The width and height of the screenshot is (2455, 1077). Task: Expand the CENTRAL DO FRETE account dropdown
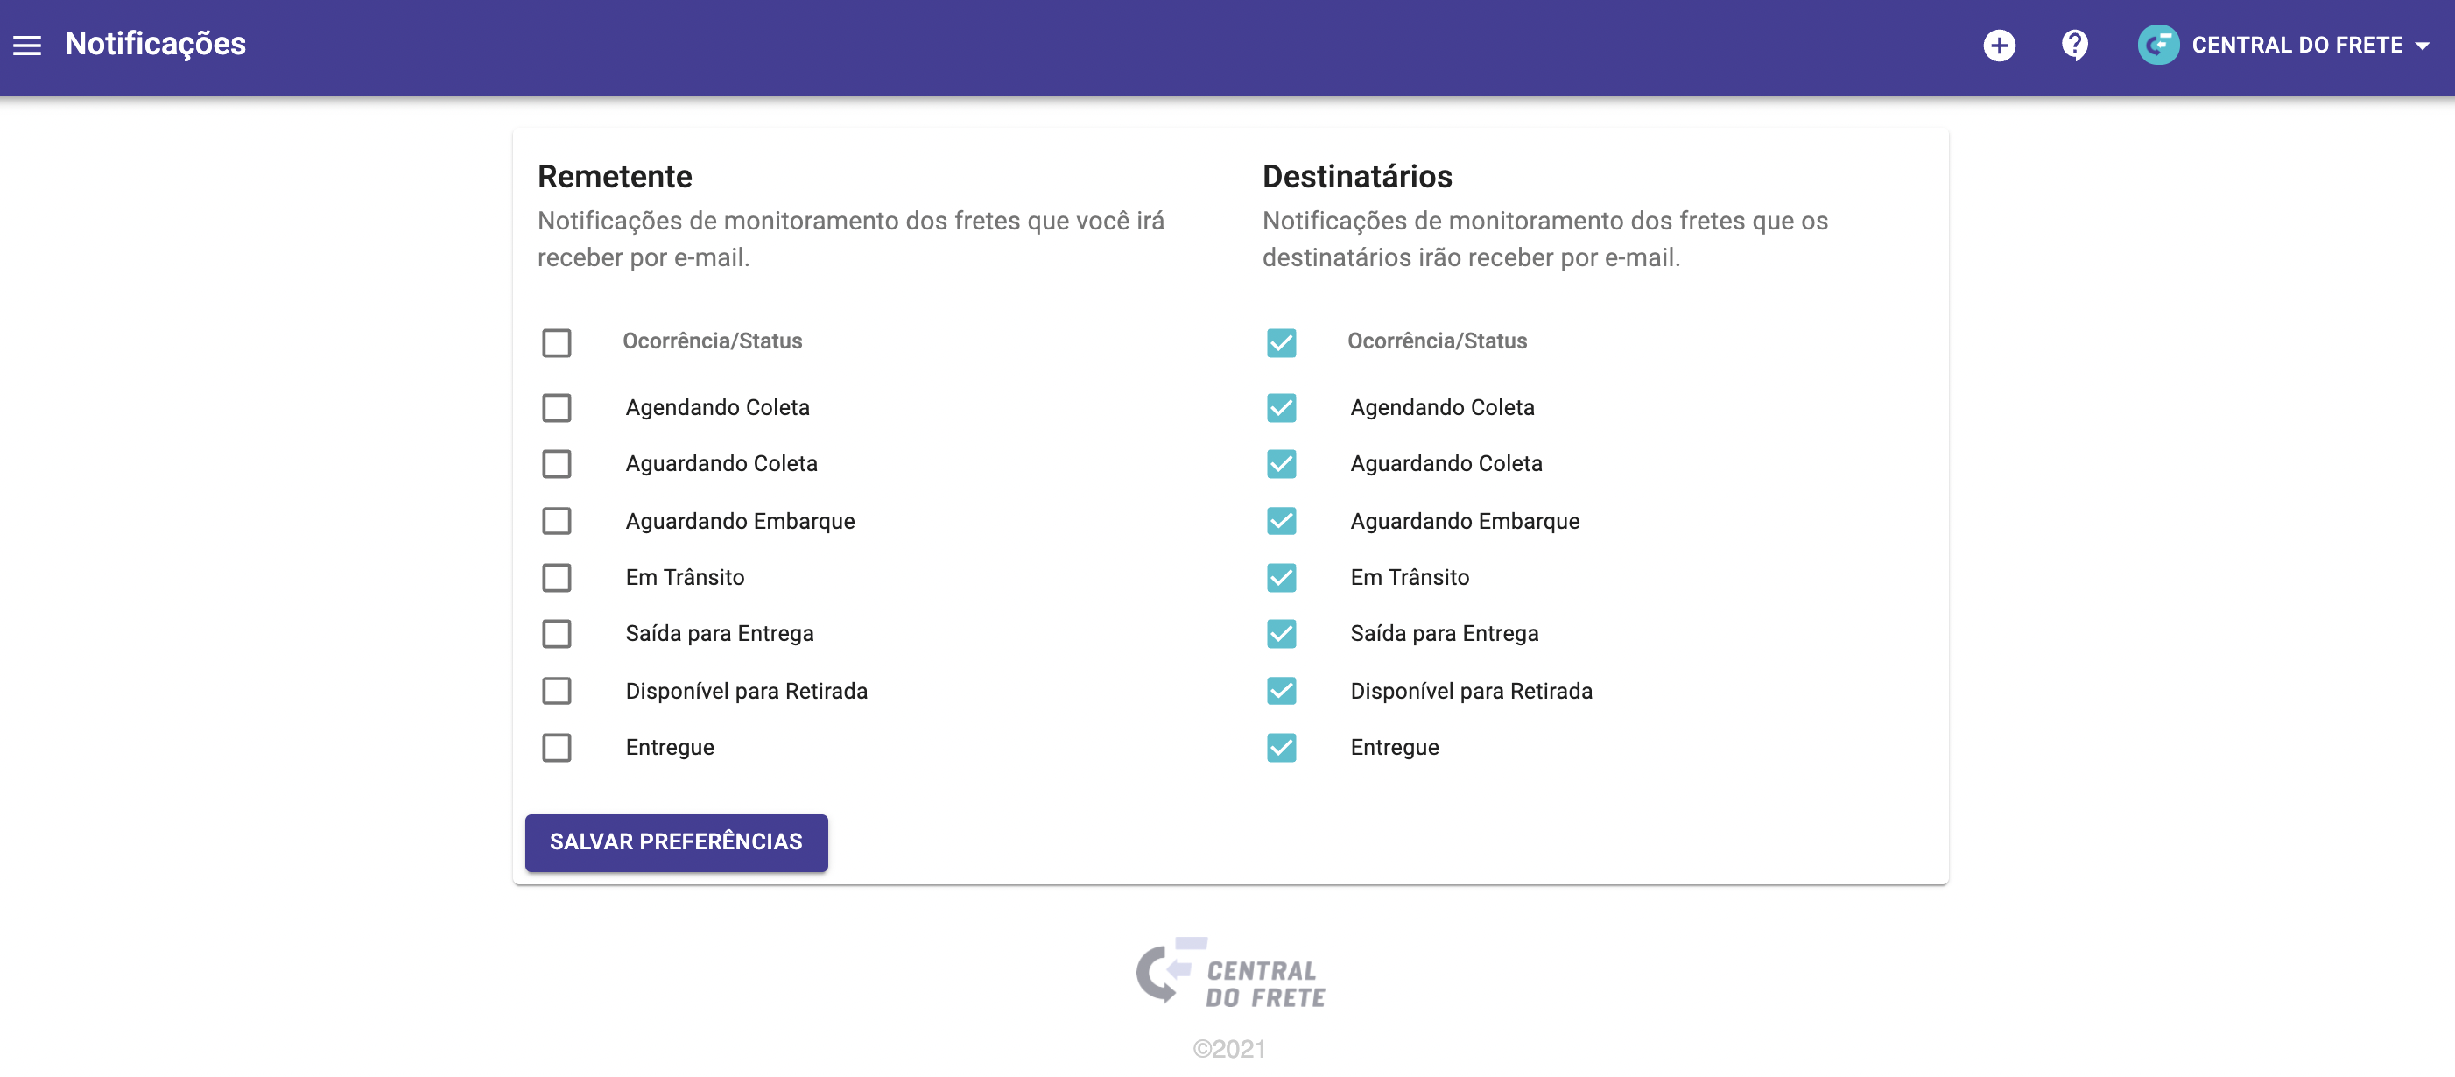2422,46
